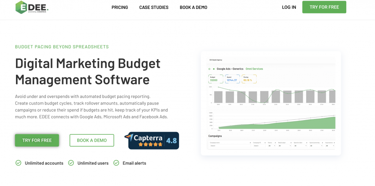Screen dimensions: 375x186
Task: Click the Budget 32000 card
Action: click(x=216, y=79)
